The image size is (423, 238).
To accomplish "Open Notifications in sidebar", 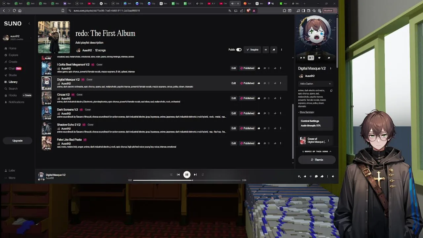I will [x=14, y=102].
